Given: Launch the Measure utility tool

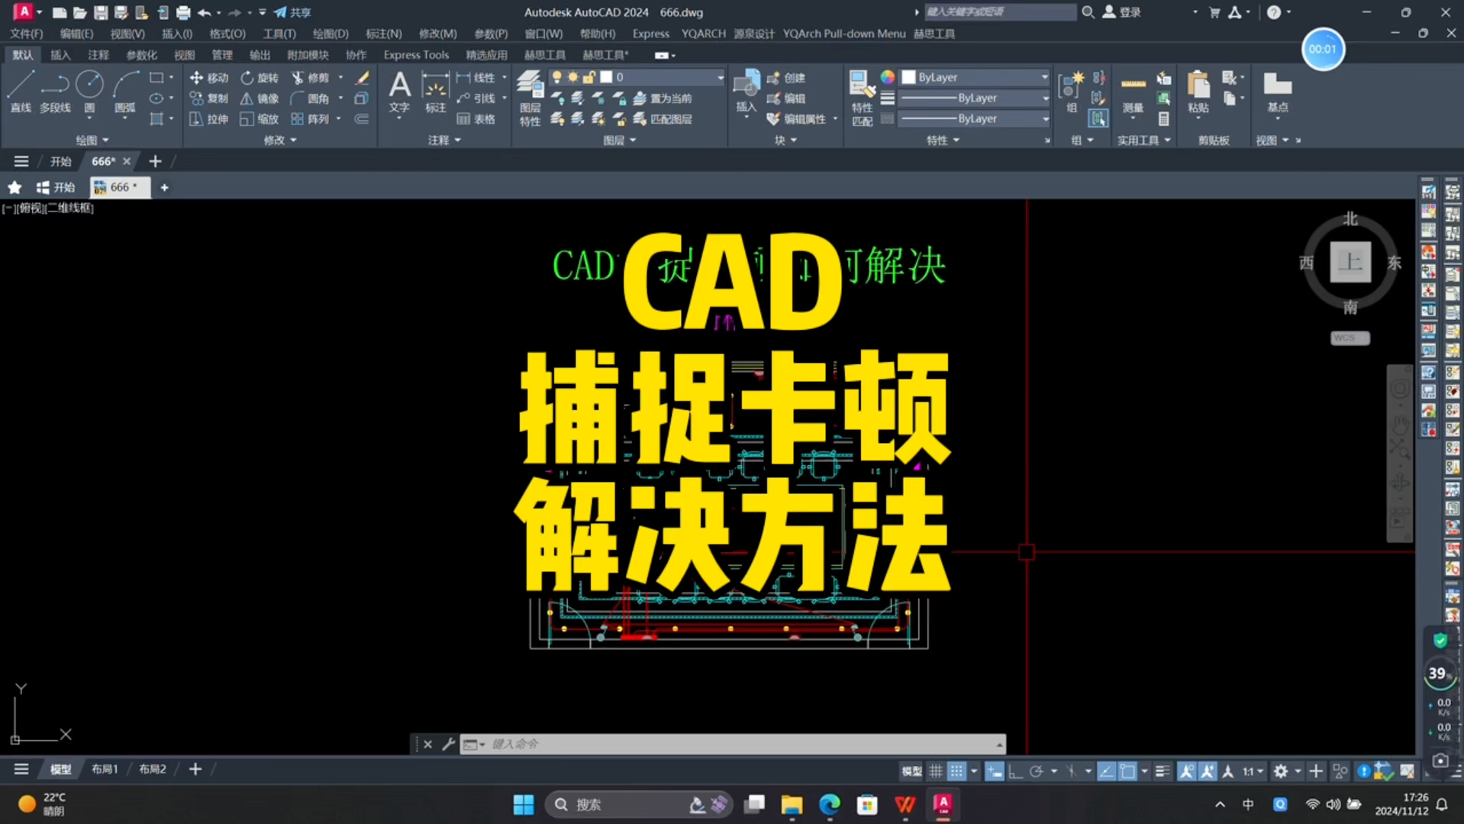Looking at the screenshot, I should pyautogui.click(x=1133, y=92).
